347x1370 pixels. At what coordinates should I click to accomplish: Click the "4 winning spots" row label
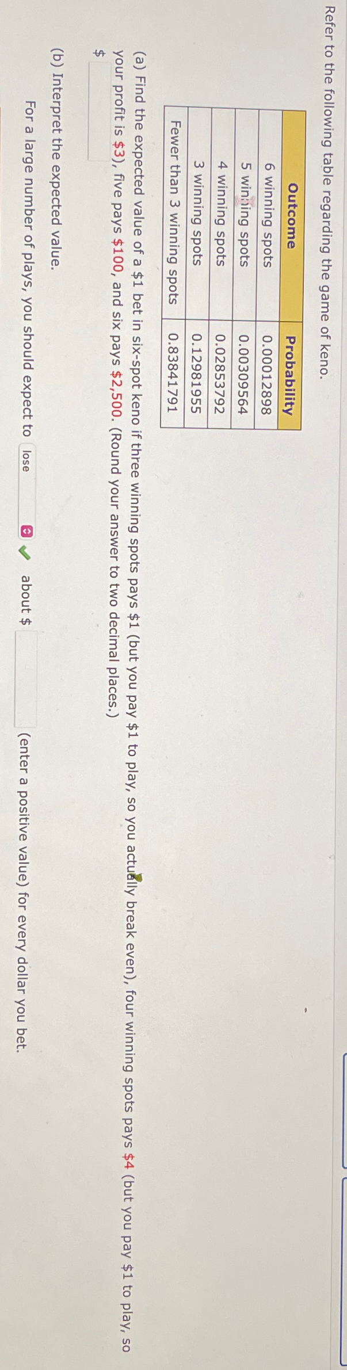221,215
